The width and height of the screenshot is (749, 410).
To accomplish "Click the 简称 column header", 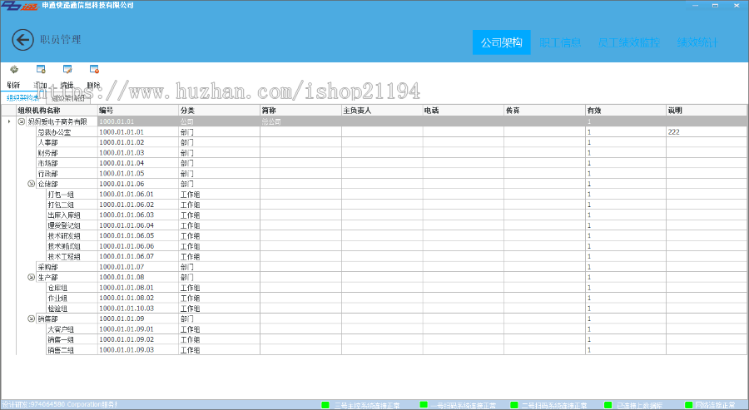I will point(300,111).
